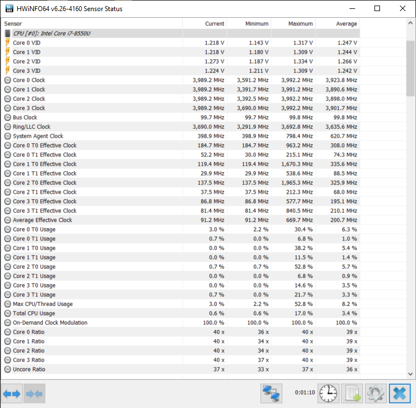Click the Average column header
The width and height of the screenshot is (416, 408).
tap(337, 24)
